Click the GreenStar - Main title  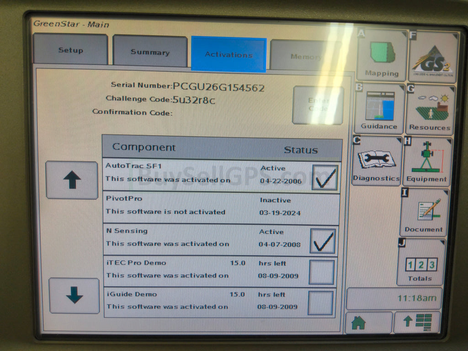tap(71, 24)
